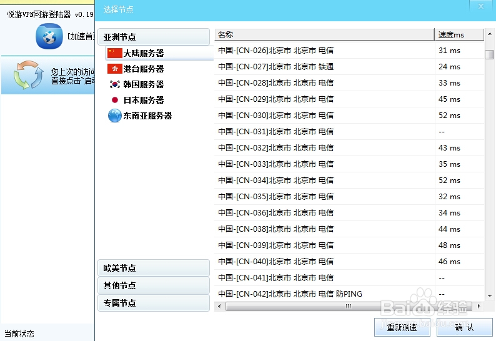
Task: Click the 34 ms speed value
Action: point(449,213)
